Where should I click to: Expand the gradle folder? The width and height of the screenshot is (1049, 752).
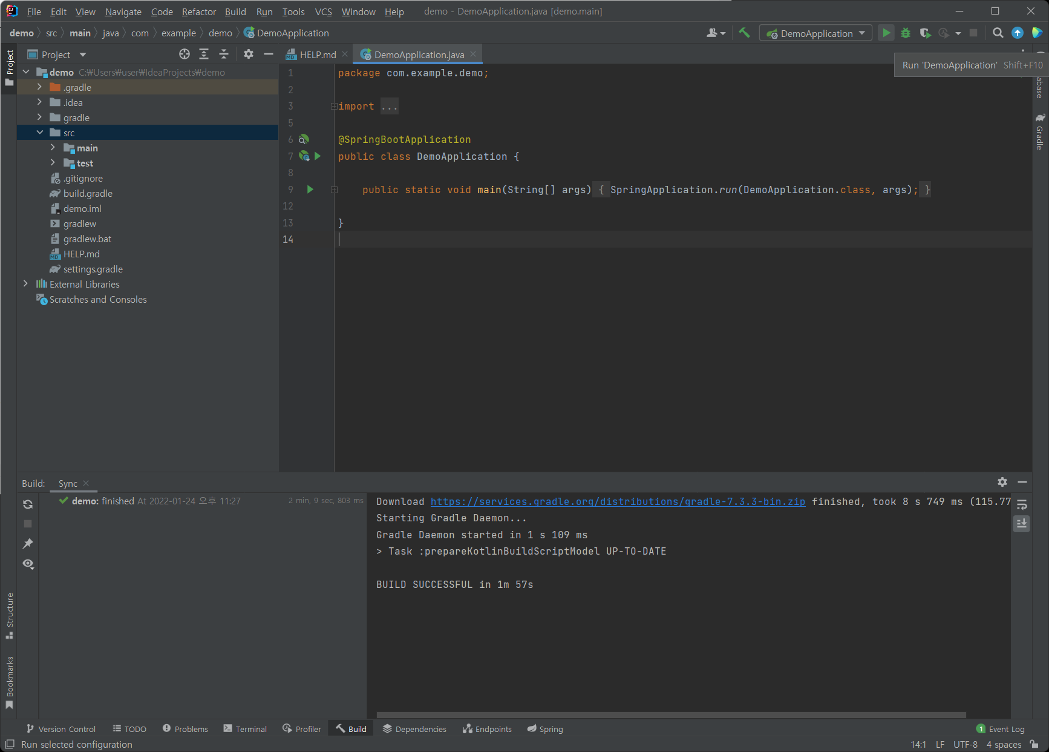[40, 117]
